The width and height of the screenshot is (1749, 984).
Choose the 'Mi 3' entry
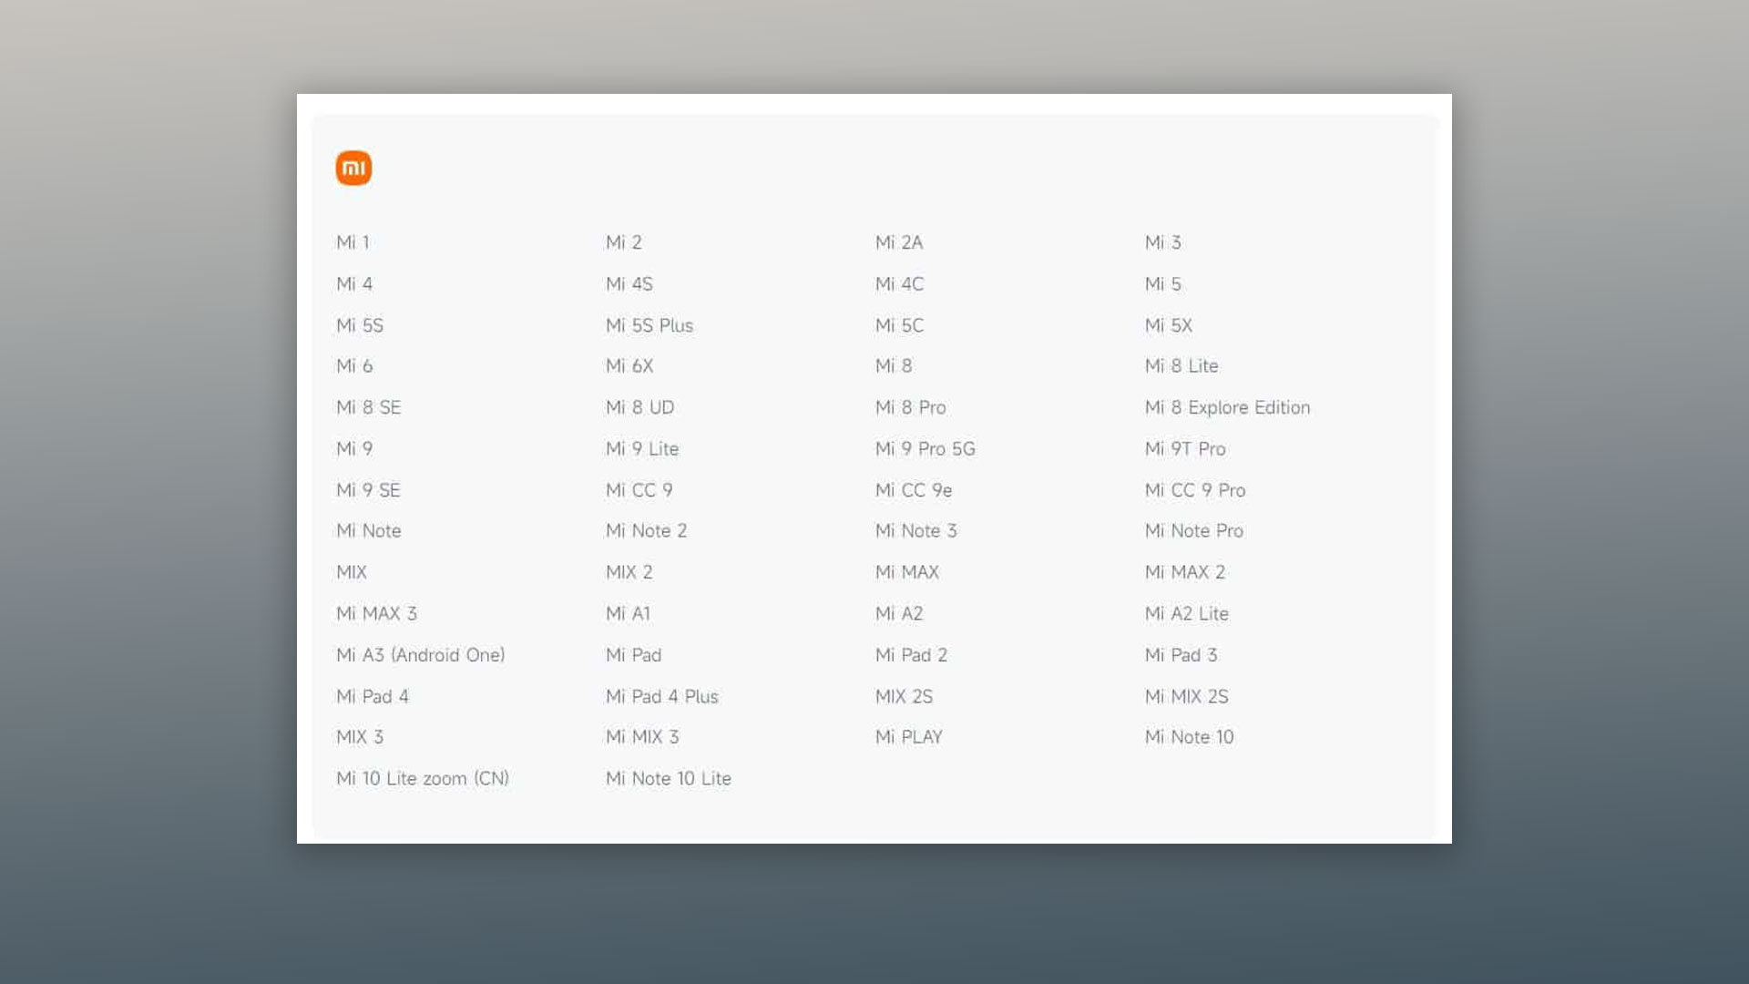point(1163,242)
